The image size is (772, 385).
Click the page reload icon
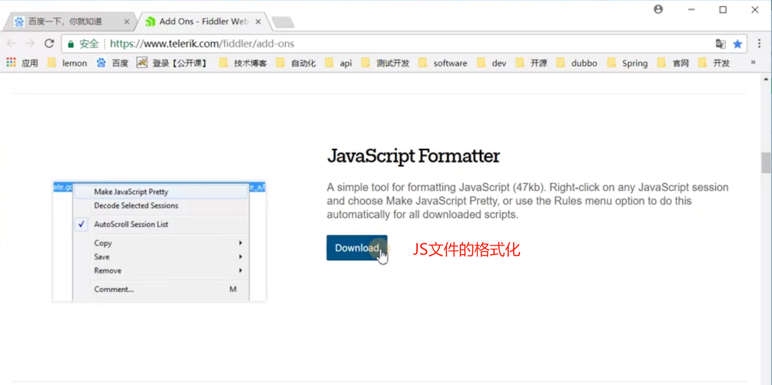(49, 44)
